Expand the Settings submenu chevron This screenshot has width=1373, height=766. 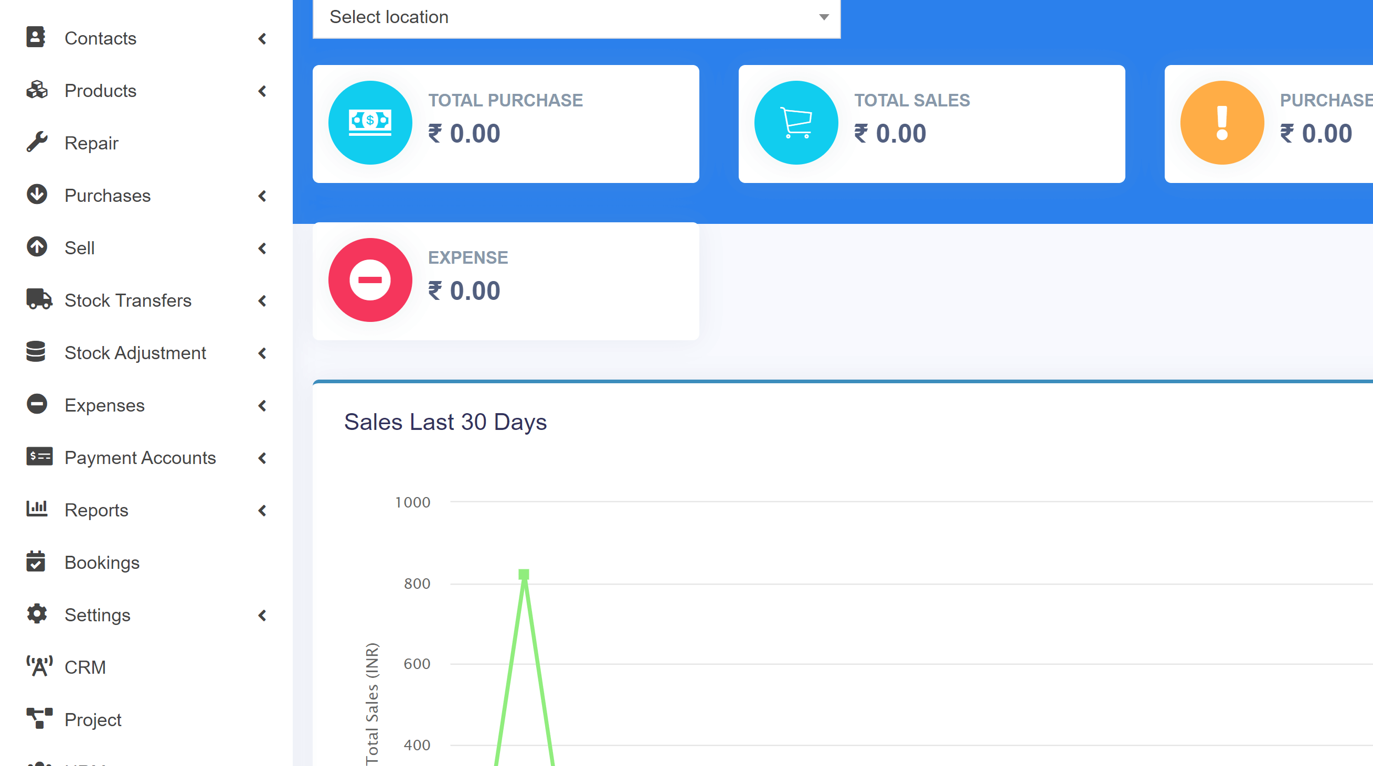(x=262, y=615)
